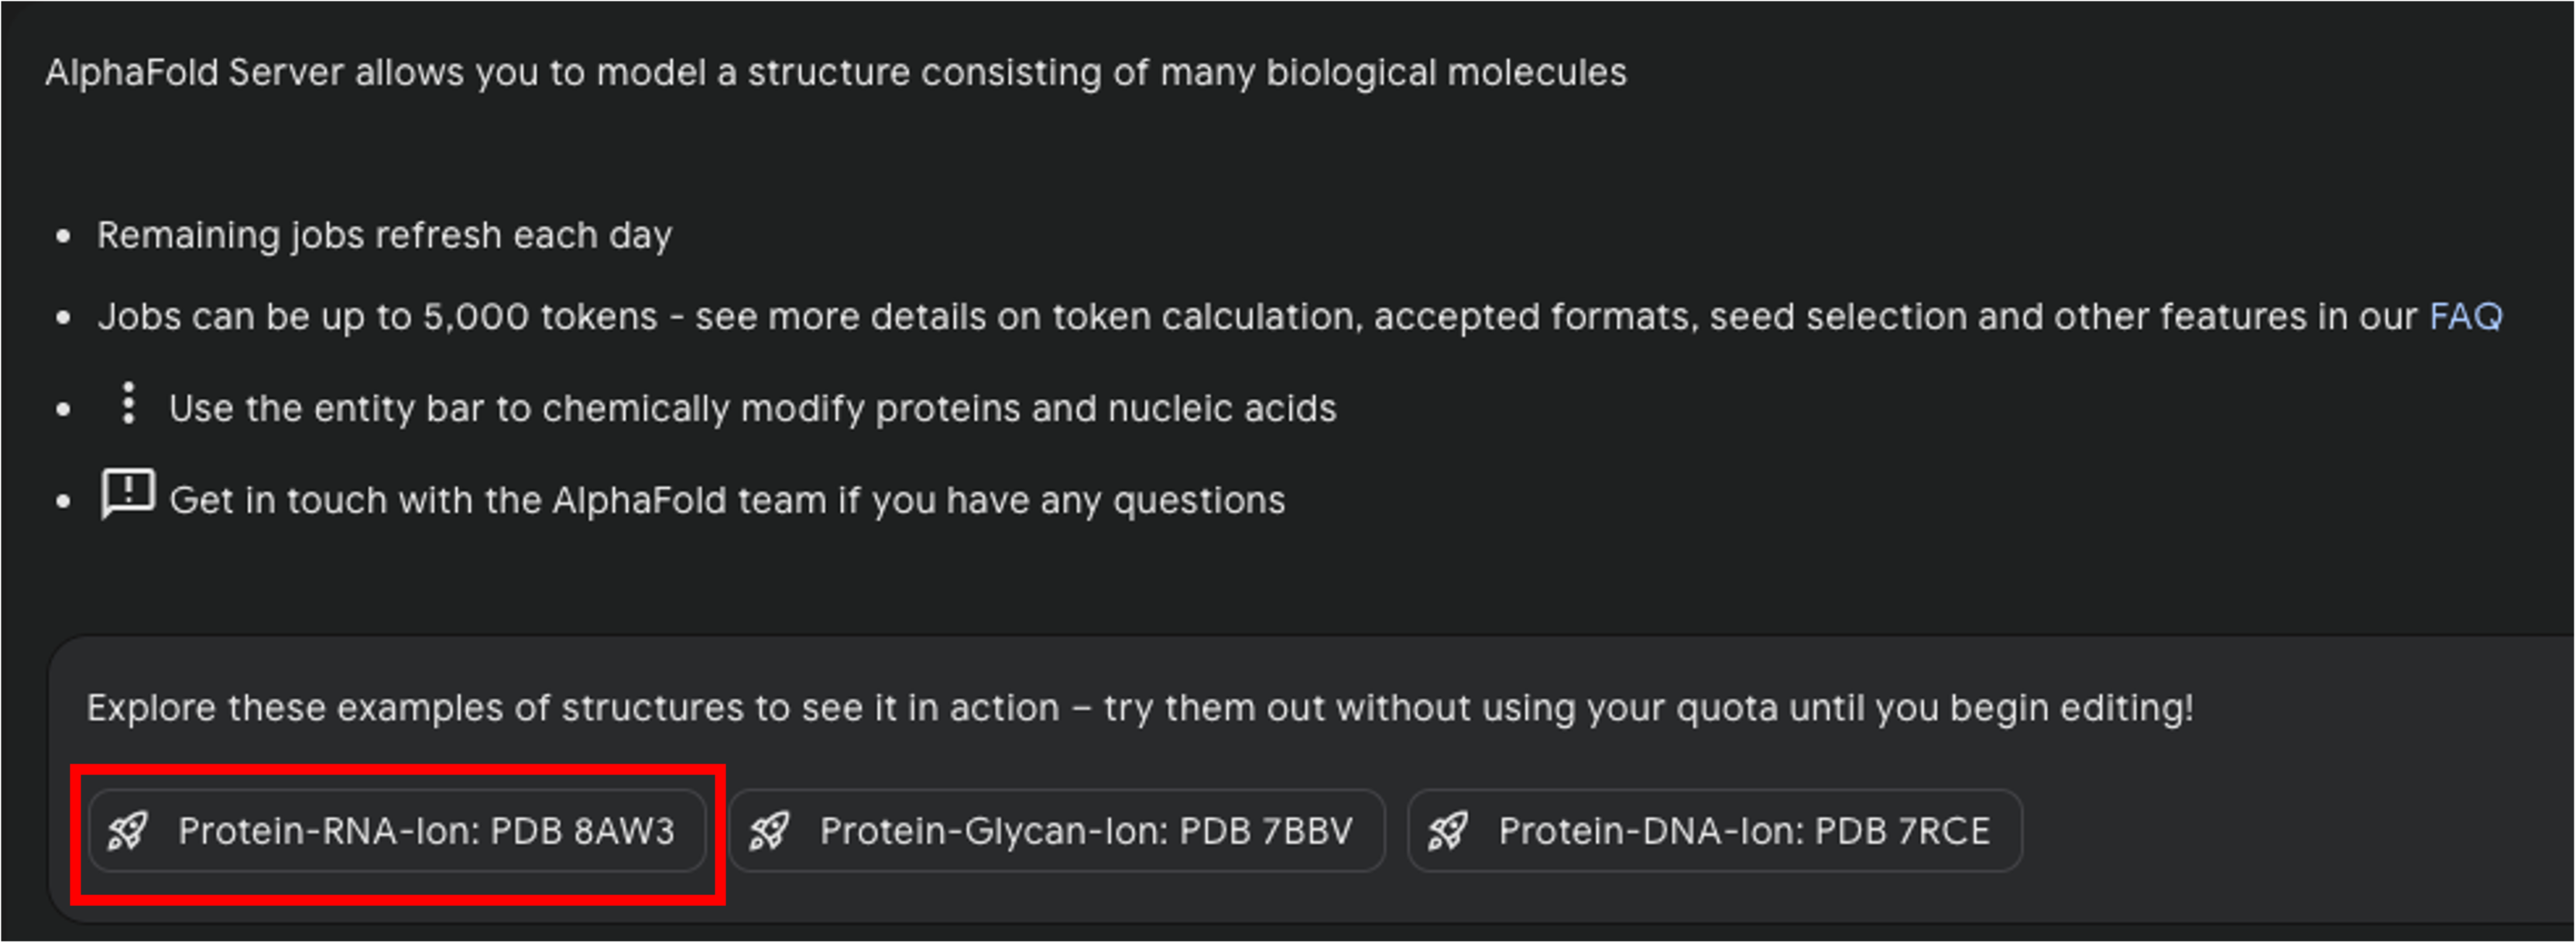
Task: Load the PDB 8AW3 example
Action: [x=426, y=831]
